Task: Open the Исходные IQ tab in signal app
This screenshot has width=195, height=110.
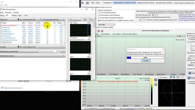Action: point(108,3)
